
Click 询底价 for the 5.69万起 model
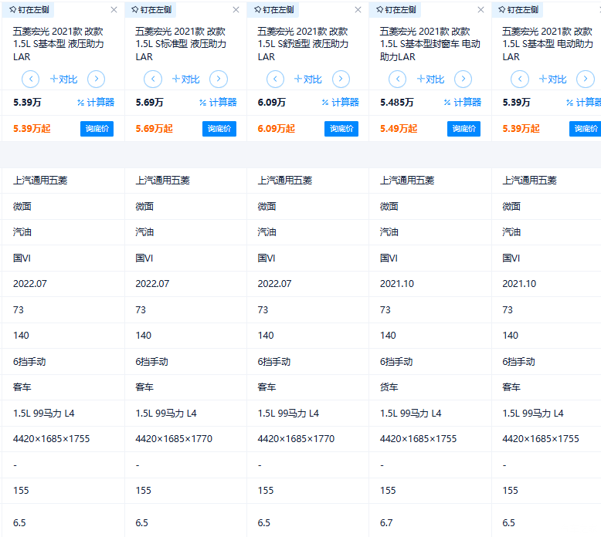(219, 129)
